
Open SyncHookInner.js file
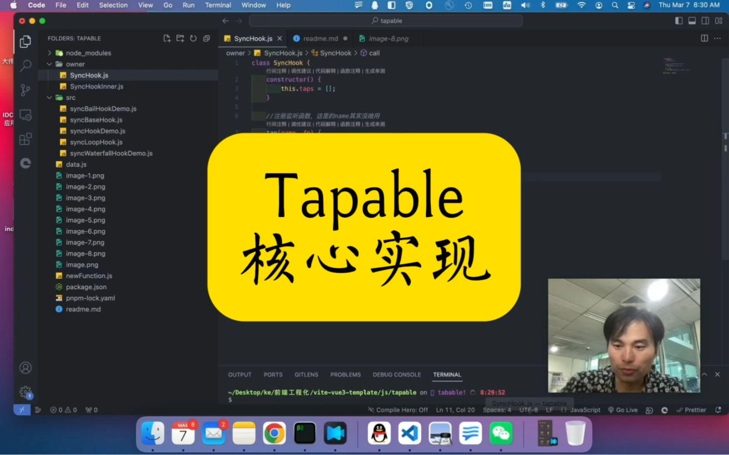[97, 86]
